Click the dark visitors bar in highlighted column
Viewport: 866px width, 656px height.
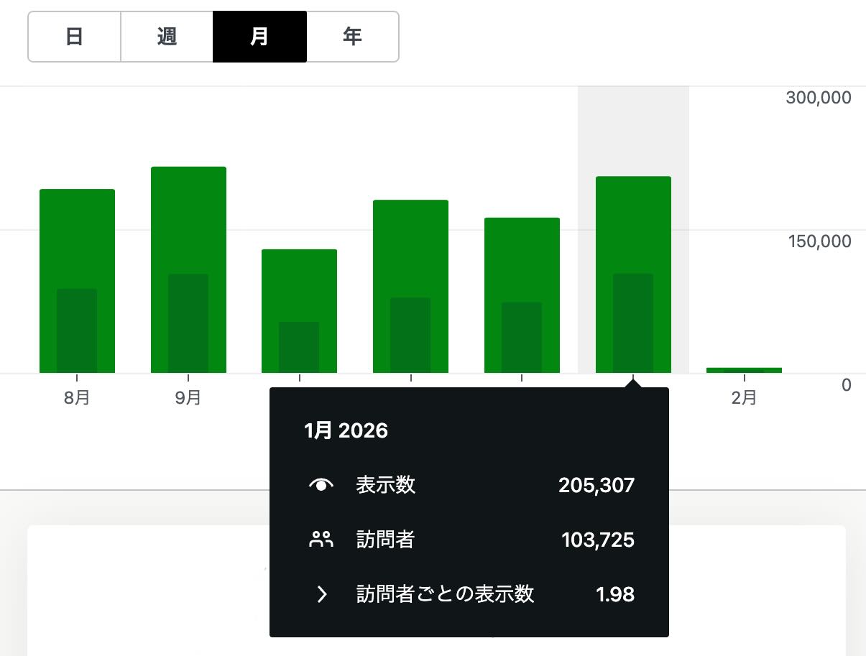633,323
